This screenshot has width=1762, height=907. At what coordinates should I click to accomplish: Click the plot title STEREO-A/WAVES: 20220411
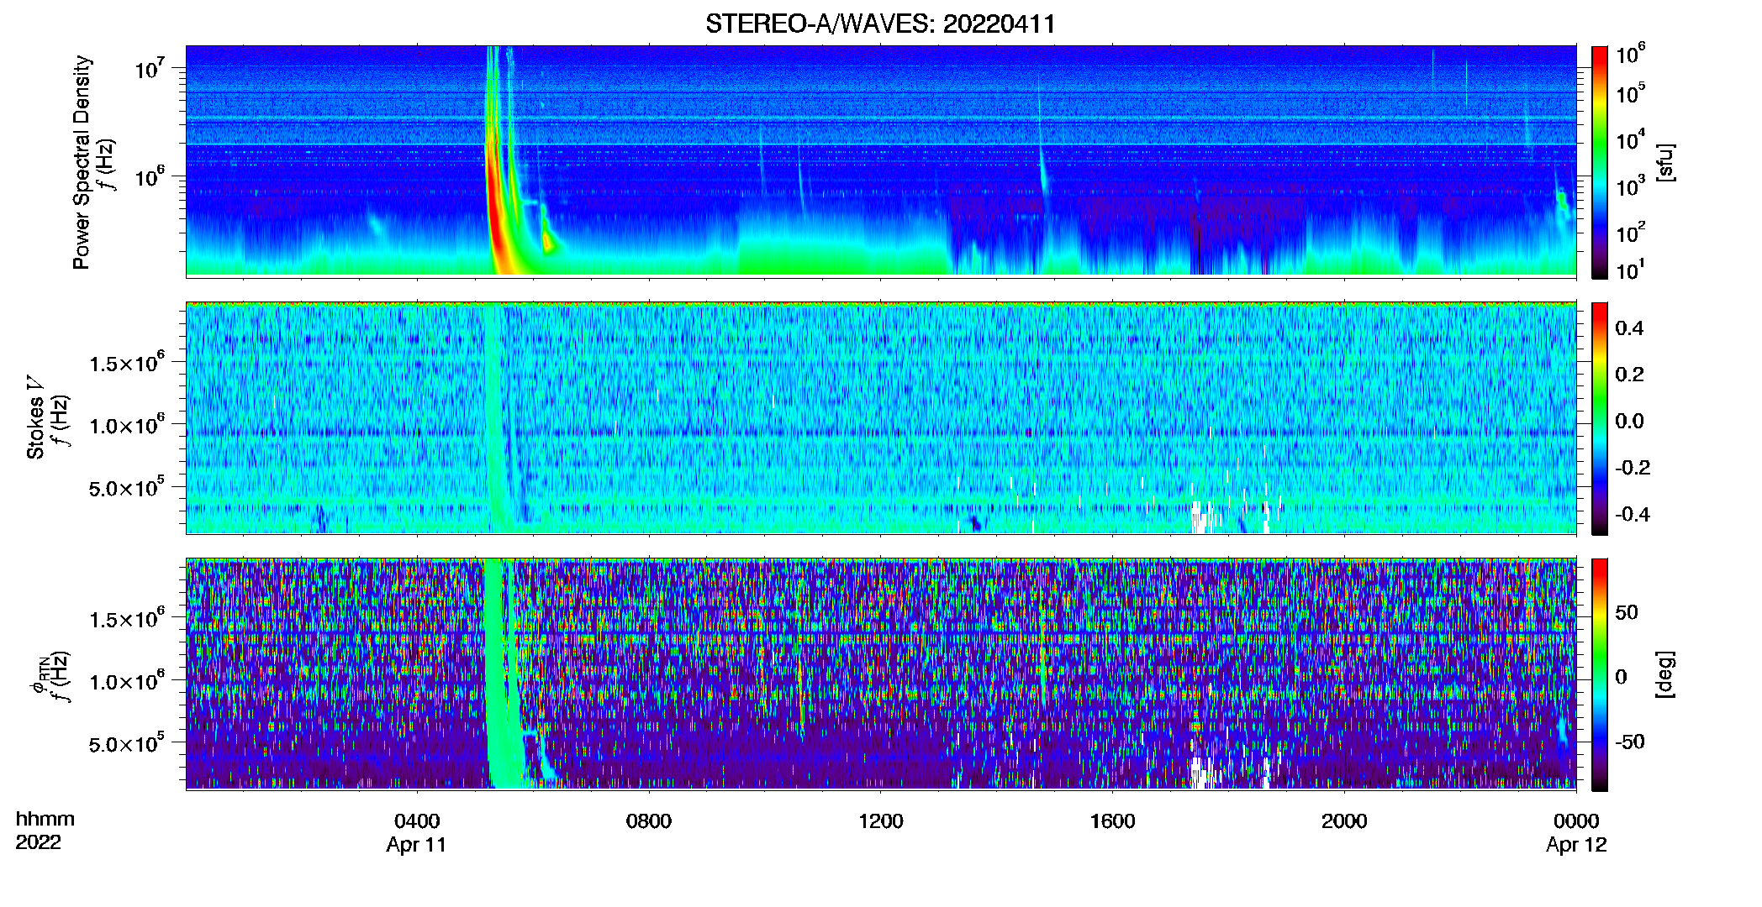880,24
